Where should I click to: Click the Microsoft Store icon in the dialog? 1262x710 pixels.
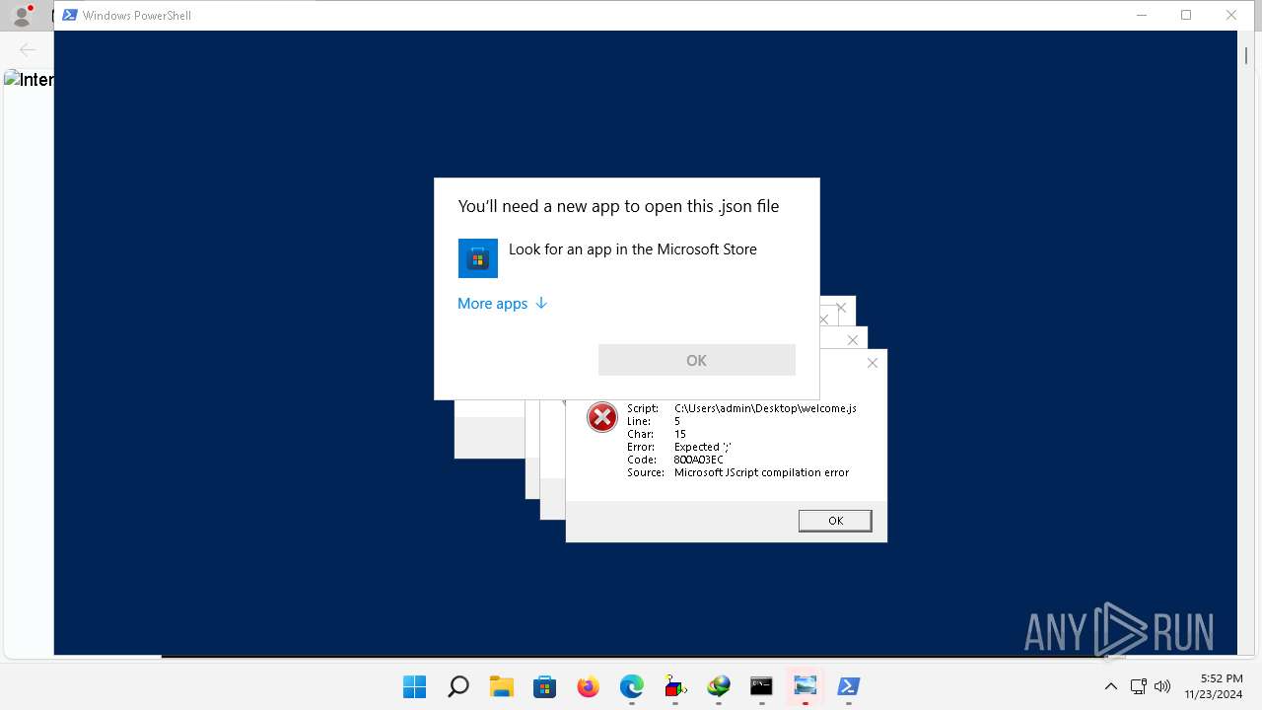click(478, 258)
